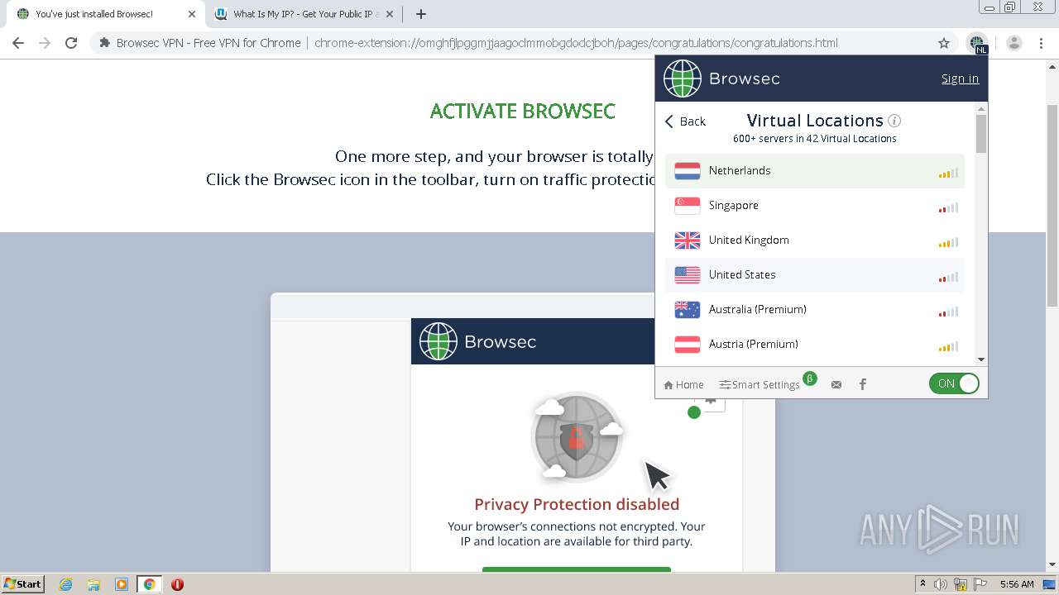Click Singapore signal strength bars
1059x595 pixels.
point(948,207)
